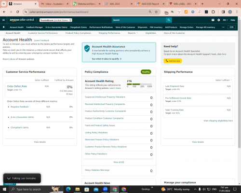Go forward with the browser forward arrow
Viewport: 241px width, 193px height.
click(x=11, y=12)
